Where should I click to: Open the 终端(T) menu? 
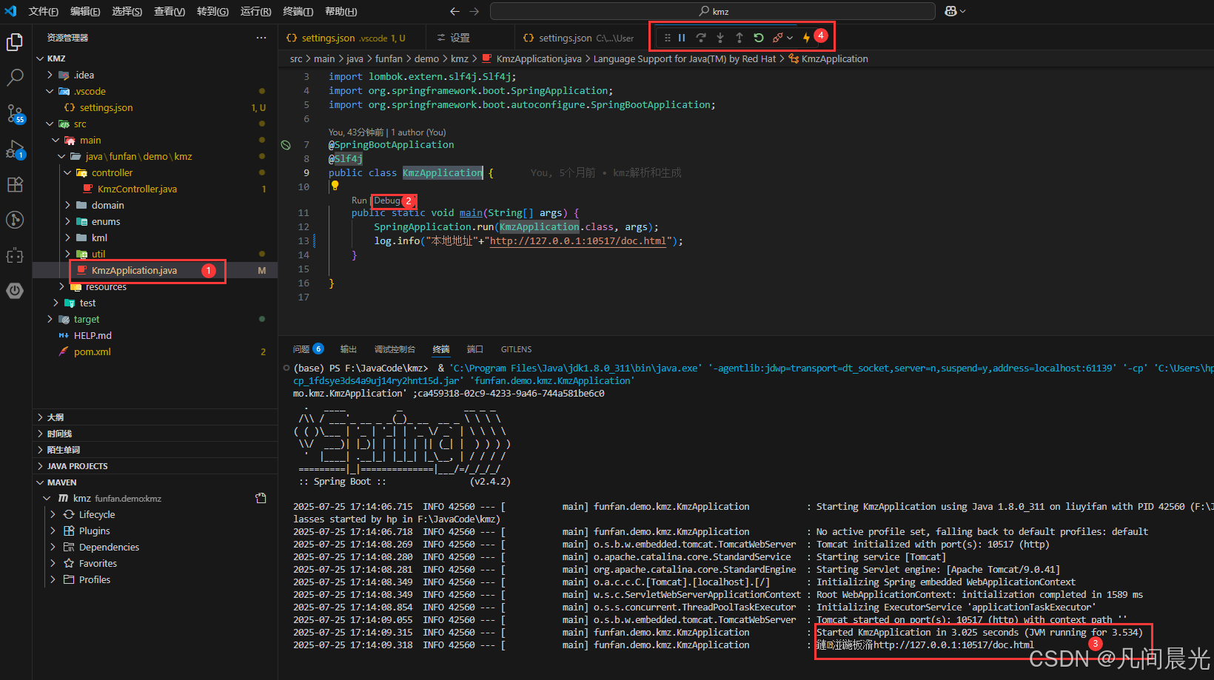(298, 11)
